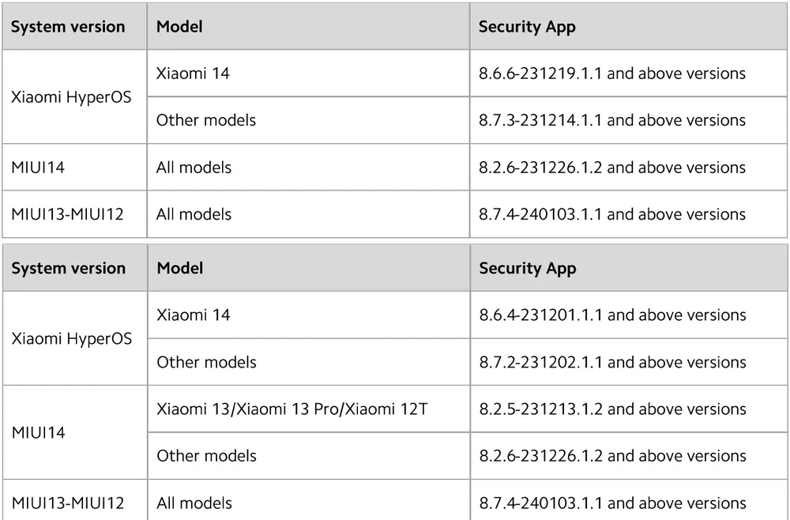Select the 8.6.6-231219.1.1 version cell
This screenshot has height=520, width=790.
[x=611, y=73]
